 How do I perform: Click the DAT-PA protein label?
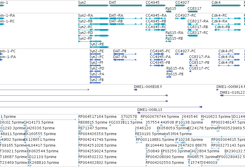pyautogui.click(x=120, y=57)
